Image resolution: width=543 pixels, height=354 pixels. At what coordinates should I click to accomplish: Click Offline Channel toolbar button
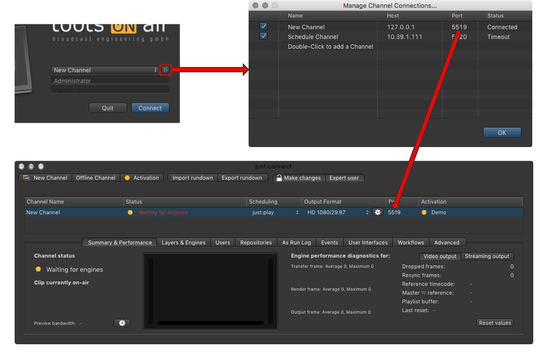96,178
